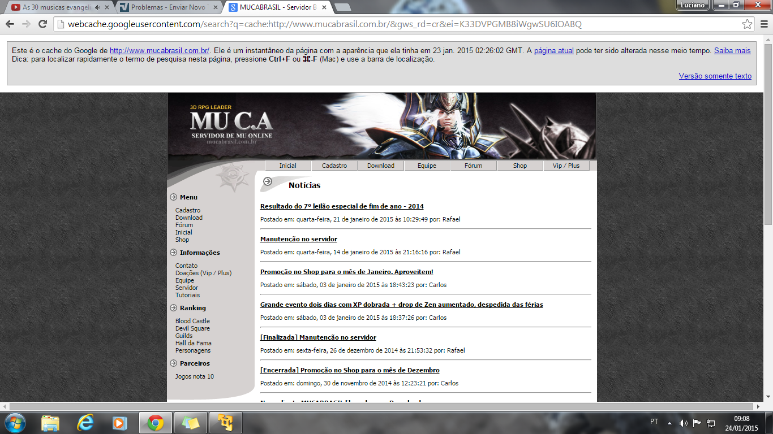Click the address bar URL field

pos(396,24)
